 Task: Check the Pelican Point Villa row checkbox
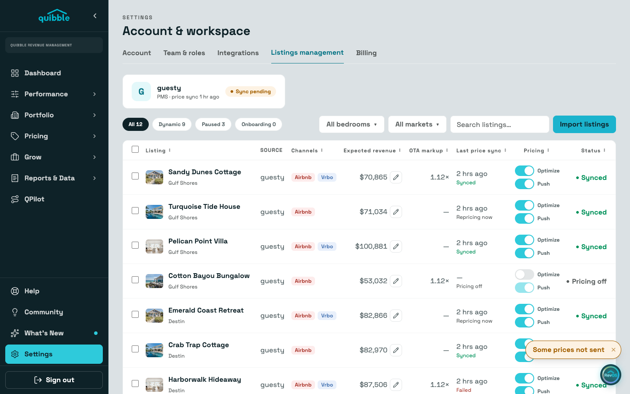pyautogui.click(x=135, y=245)
